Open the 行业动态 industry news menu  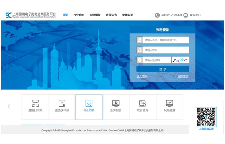pyautogui.click(x=79, y=15)
